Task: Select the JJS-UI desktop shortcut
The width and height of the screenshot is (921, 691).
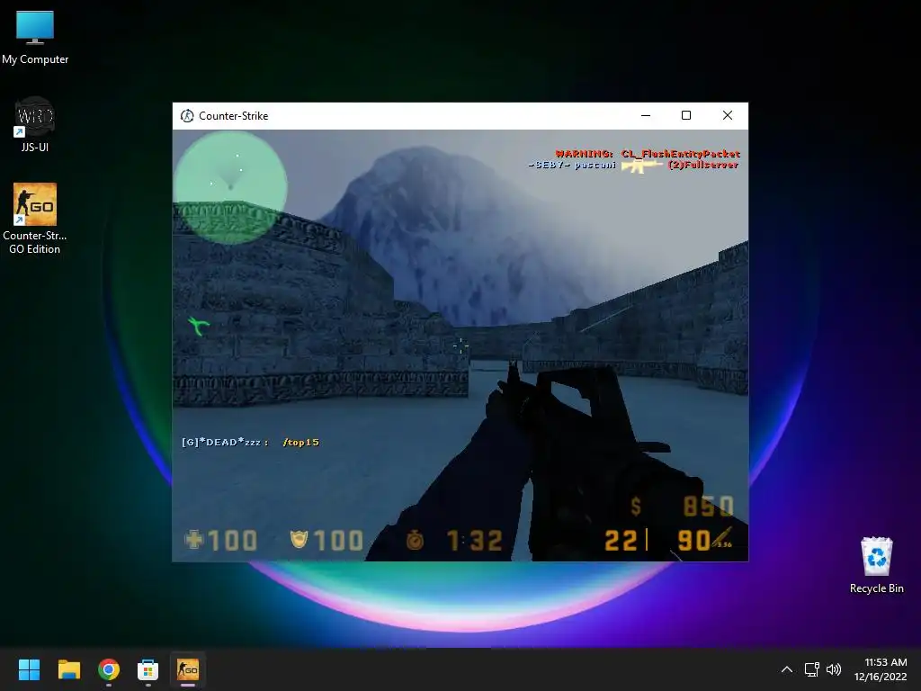Action: coord(35,124)
